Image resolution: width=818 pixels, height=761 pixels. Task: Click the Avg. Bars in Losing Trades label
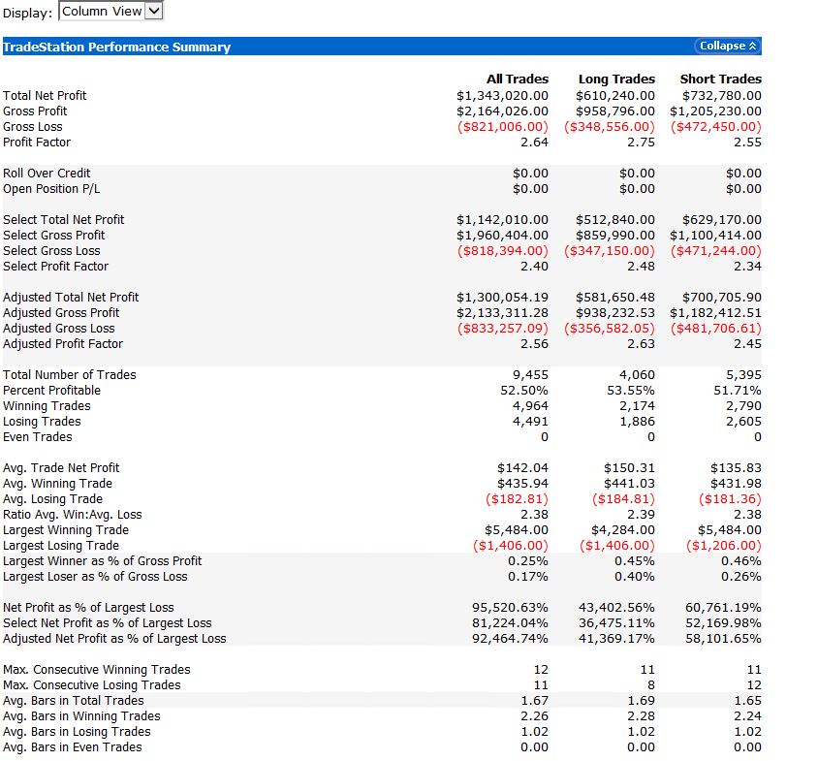point(78,732)
